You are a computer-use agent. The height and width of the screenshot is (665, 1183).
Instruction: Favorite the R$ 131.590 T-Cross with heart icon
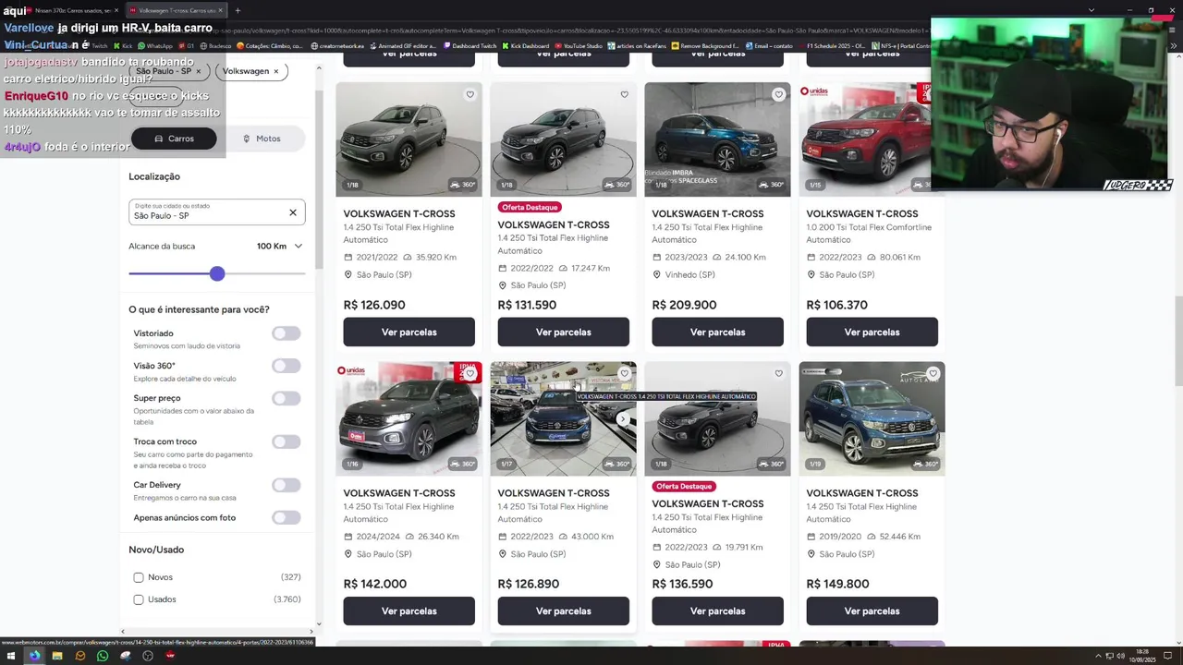624,94
